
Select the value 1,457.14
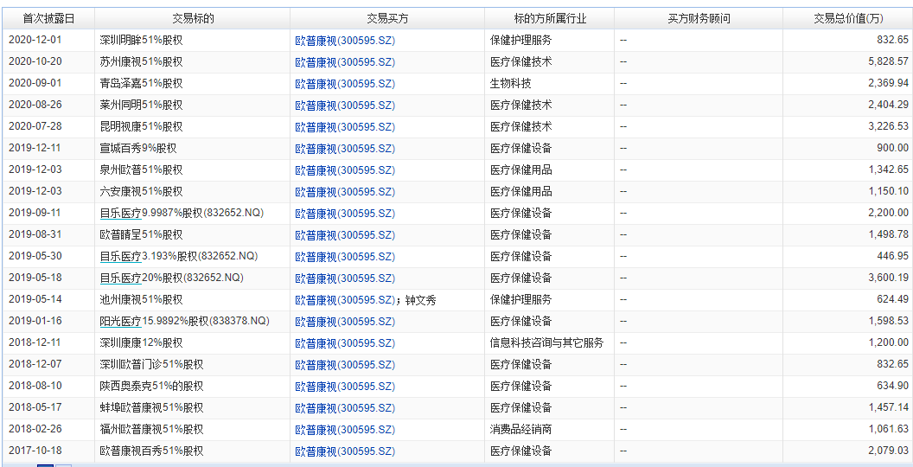point(888,407)
